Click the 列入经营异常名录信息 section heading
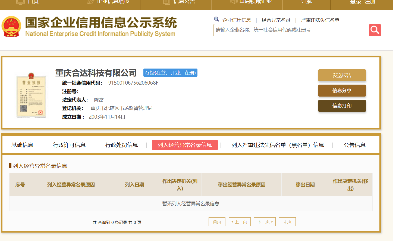The width and height of the screenshot is (393, 241). 40,166
